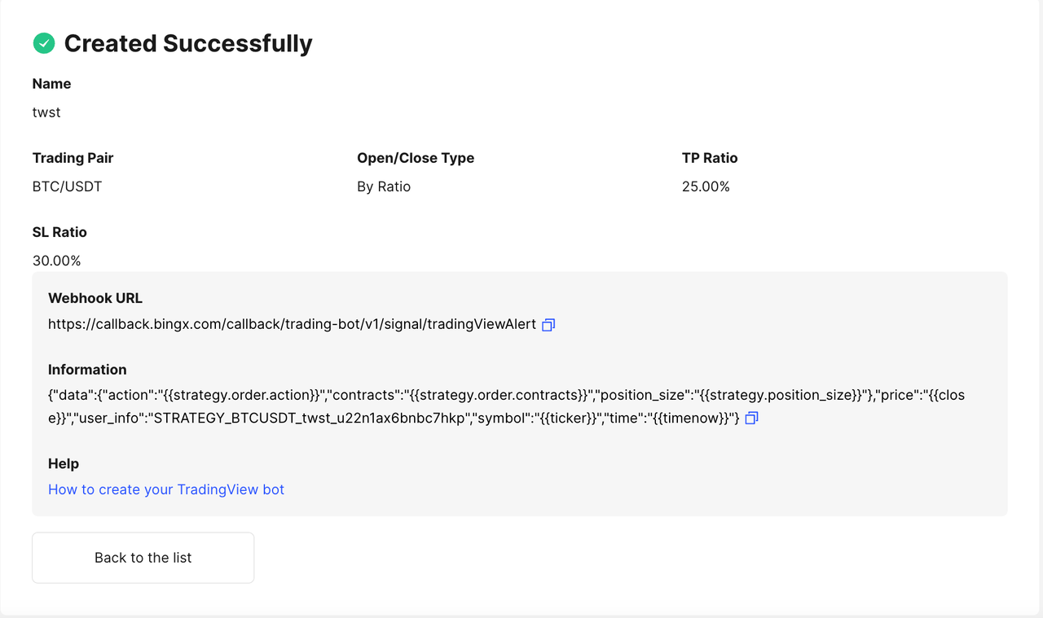Image resolution: width=1043 pixels, height=618 pixels.
Task: Click the TP Ratio value 25.00%
Action: [x=706, y=186]
